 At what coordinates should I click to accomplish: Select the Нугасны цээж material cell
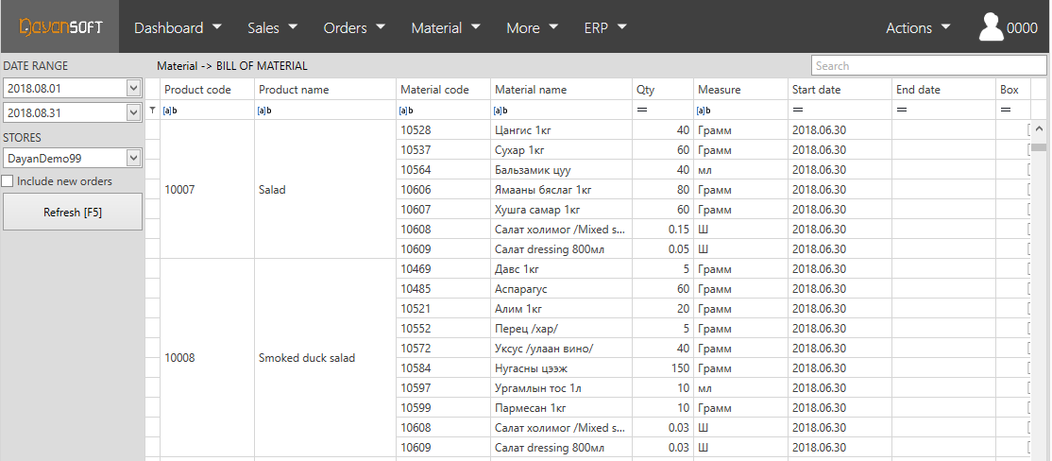coord(562,367)
